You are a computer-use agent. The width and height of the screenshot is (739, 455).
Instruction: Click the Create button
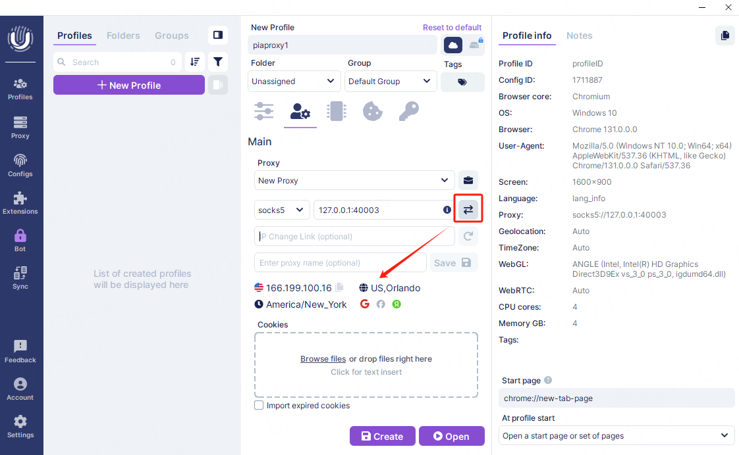point(382,436)
